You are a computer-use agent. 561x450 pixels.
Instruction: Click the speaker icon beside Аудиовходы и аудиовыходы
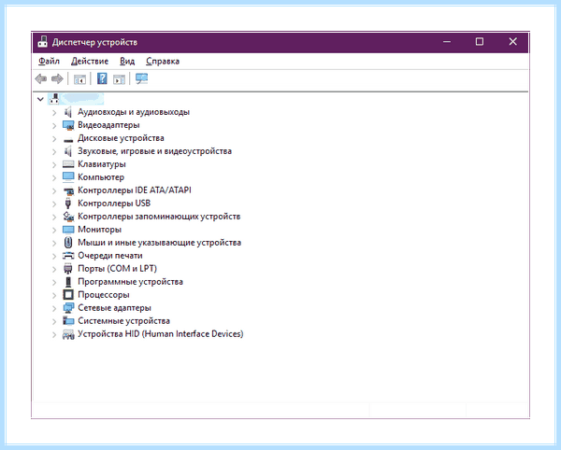click(x=68, y=112)
